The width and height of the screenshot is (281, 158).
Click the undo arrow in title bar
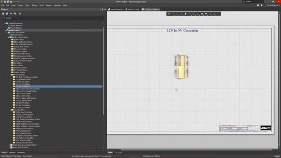coord(14,1)
